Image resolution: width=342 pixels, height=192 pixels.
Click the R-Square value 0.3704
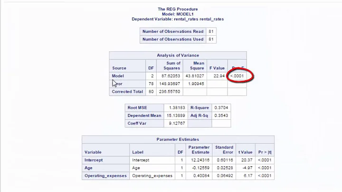pos(221,108)
